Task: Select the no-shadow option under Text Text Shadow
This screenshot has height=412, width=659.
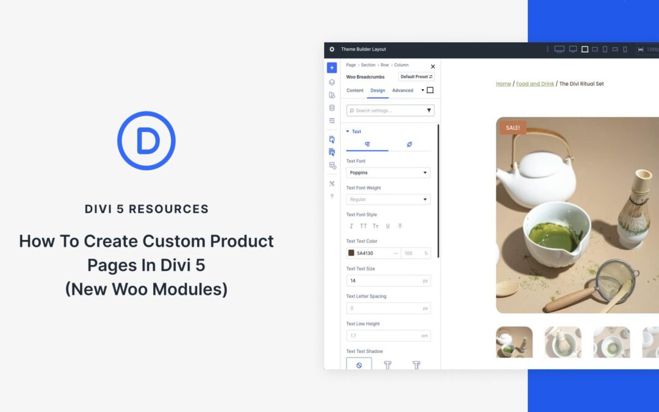Action: pyautogui.click(x=358, y=364)
